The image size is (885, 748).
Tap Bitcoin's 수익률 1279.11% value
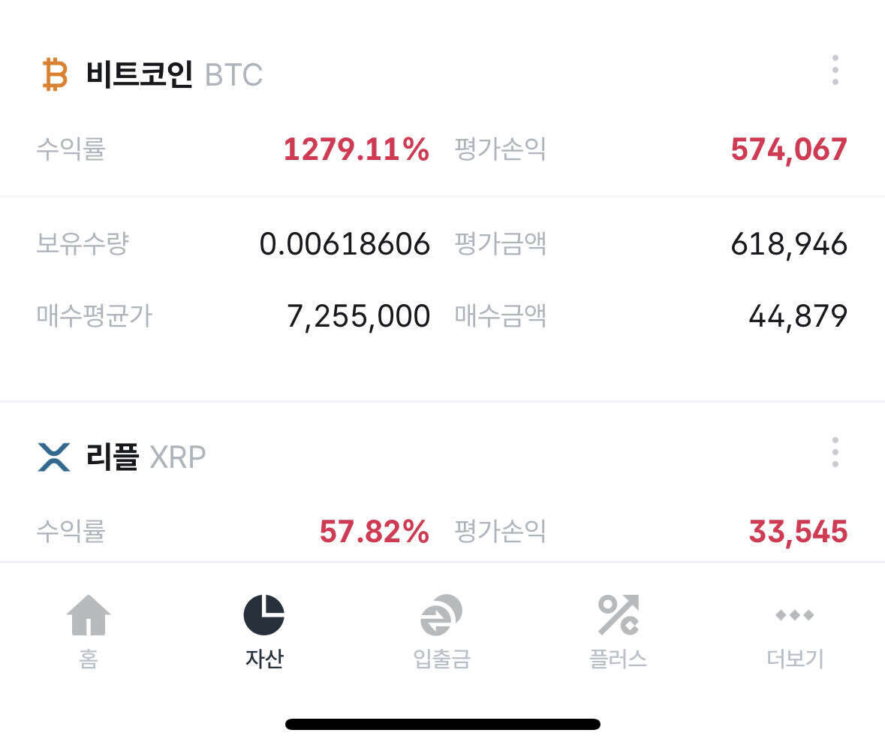[x=359, y=149]
